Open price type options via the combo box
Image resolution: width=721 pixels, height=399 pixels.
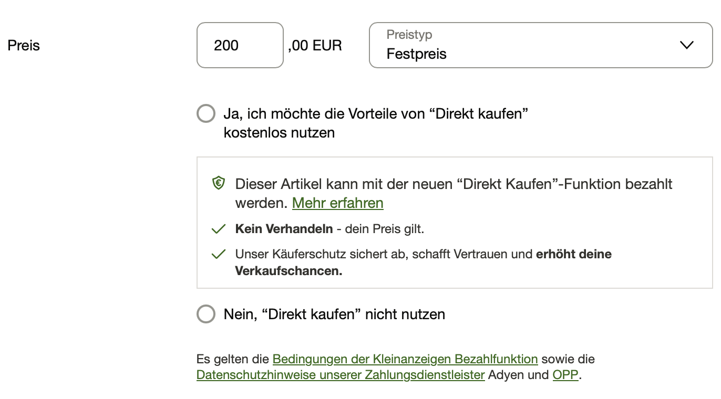[540, 45]
